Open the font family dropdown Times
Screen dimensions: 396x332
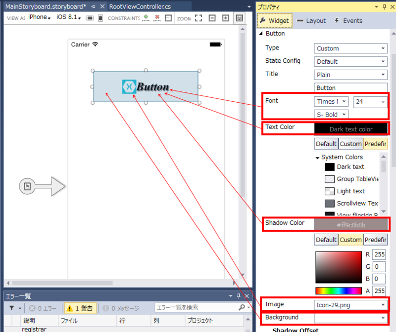click(331, 101)
